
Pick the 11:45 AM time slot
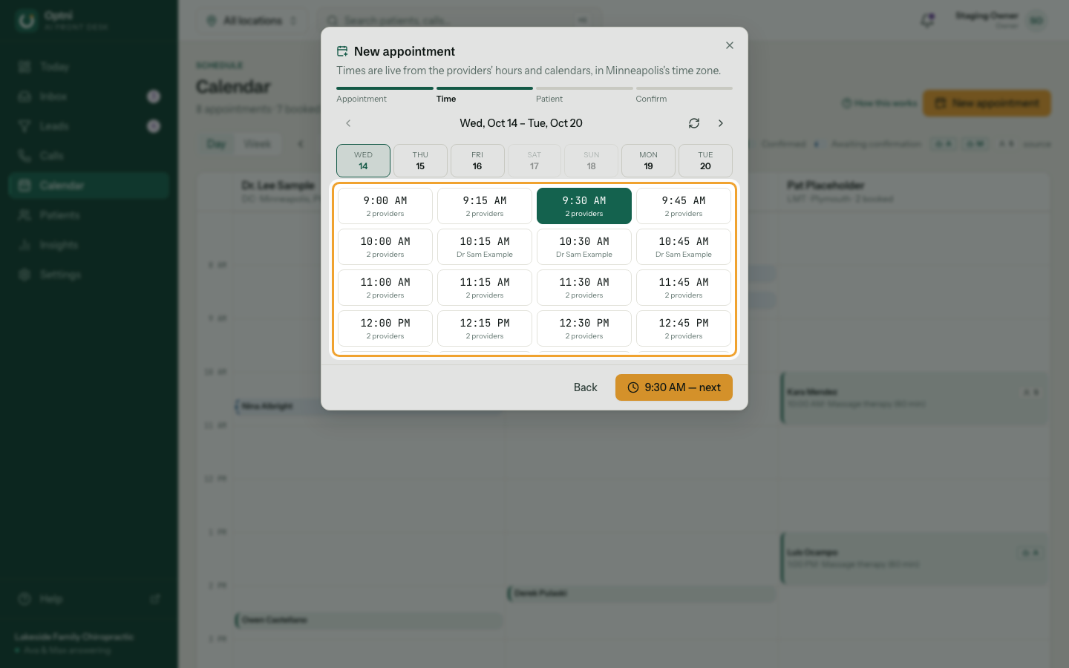tap(684, 287)
